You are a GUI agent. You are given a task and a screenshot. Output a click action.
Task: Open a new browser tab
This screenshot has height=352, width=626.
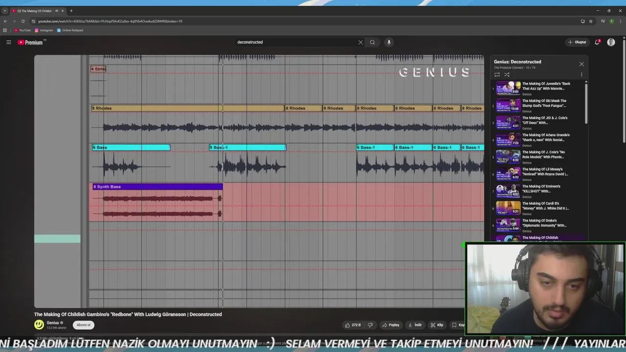tap(71, 11)
